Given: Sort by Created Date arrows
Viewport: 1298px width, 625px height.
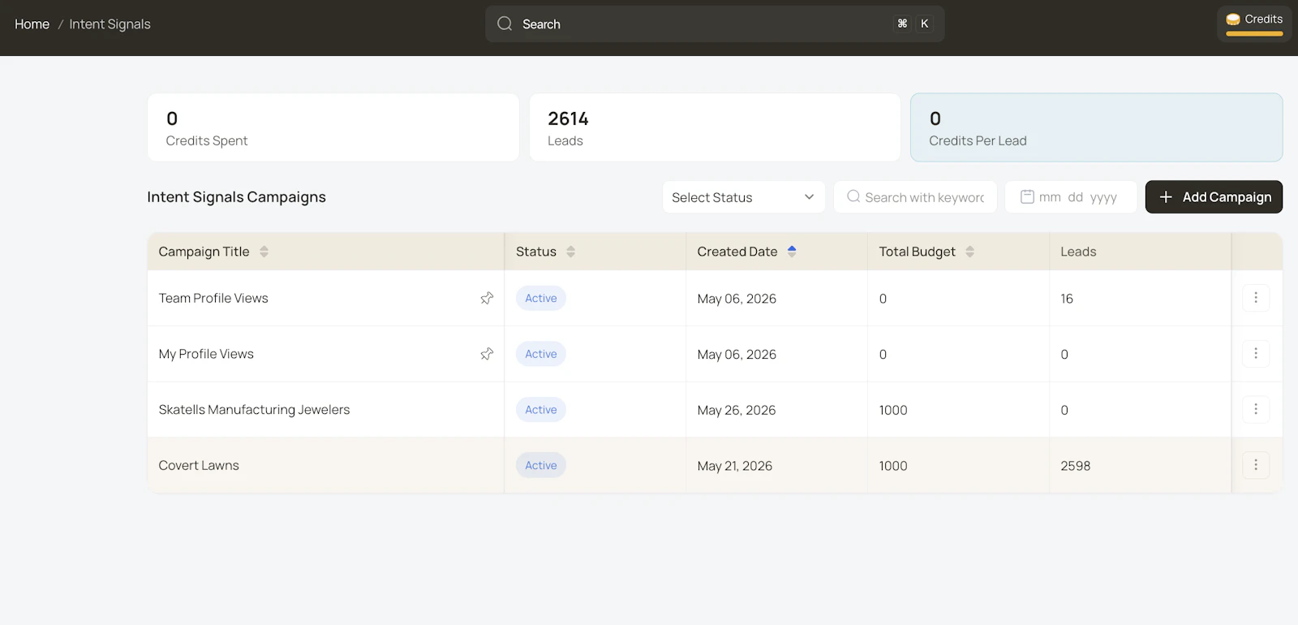Looking at the screenshot, I should point(792,252).
